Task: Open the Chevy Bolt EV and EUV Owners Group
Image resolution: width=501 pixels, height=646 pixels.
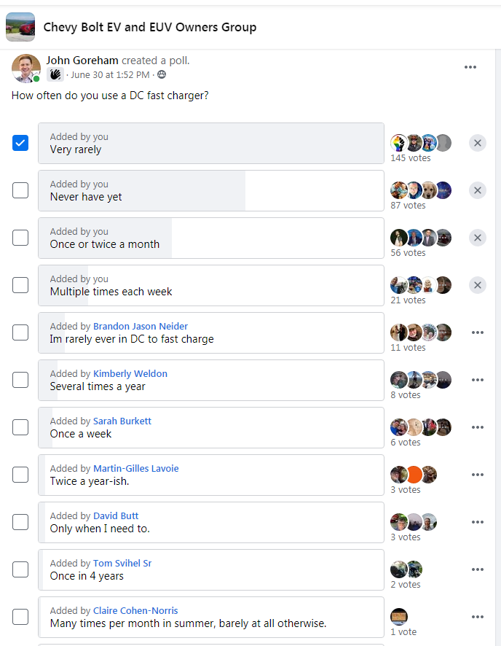Action: 150,27
